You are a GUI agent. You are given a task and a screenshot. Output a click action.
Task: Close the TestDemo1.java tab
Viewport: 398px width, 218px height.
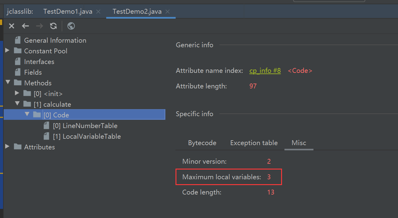(x=98, y=12)
